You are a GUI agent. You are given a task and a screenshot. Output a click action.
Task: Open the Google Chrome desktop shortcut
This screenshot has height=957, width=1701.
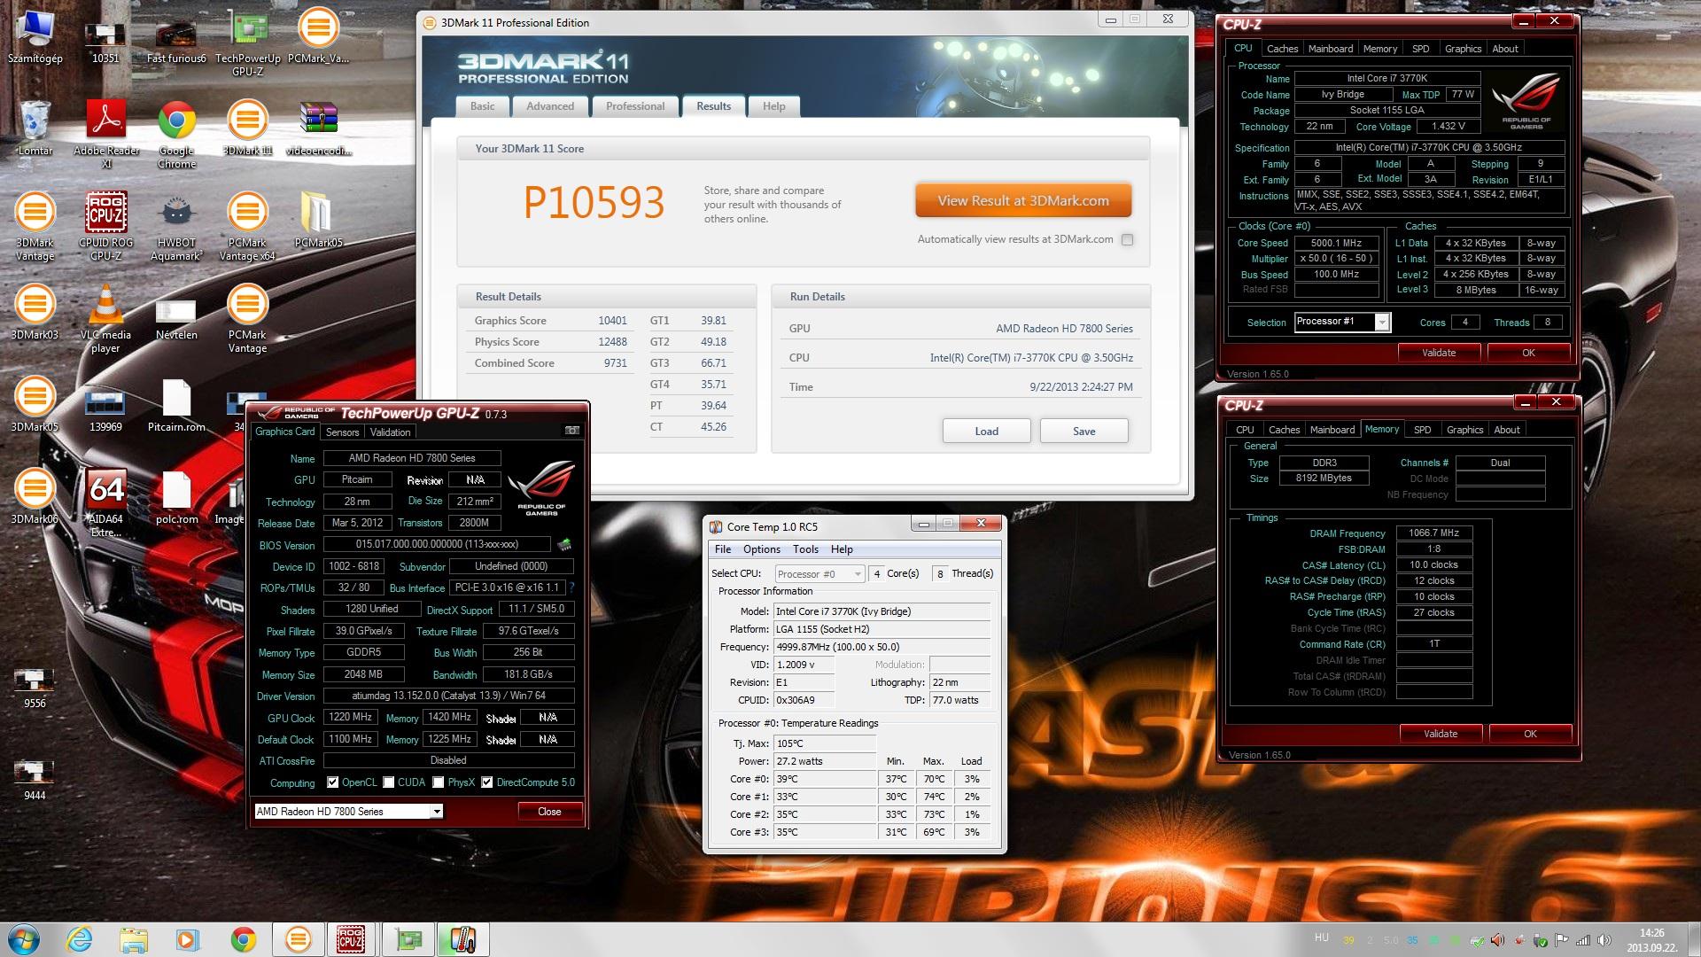click(x=177, y=134)
